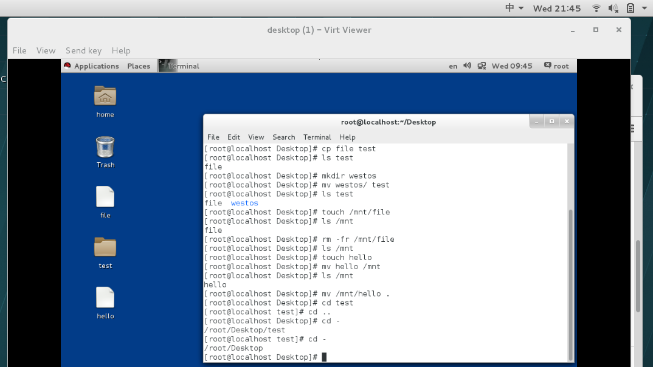
Task: Click the 'rm -fr /mnt/file' command line
Action: pyautogui.click(x=299, y=239)
